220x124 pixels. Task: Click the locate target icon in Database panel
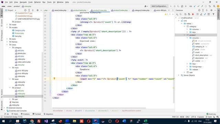pos(199,10)
